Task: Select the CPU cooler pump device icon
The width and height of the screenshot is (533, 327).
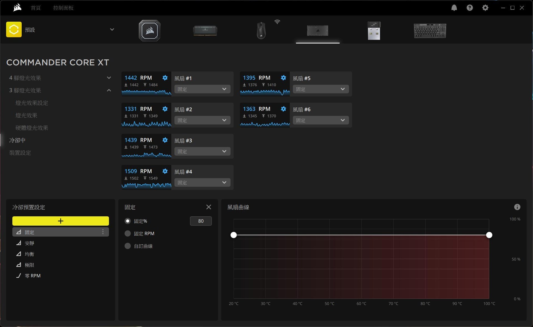Action: pos(150,31)
